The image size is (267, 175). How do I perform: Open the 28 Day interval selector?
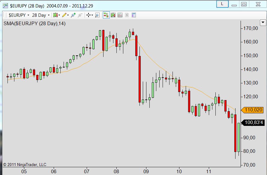tap(41, 15)
